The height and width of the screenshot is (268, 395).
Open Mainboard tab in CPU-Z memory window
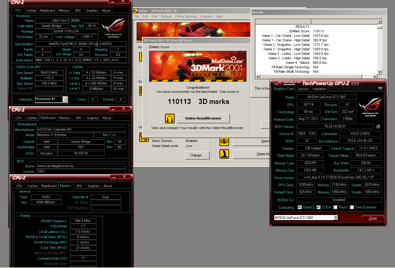pyautogui.click(x=49, y=186)
